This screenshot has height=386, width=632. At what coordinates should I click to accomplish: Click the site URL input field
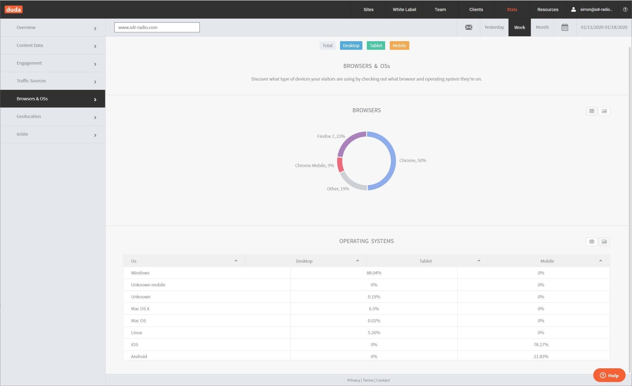click(x=157, y=27)
